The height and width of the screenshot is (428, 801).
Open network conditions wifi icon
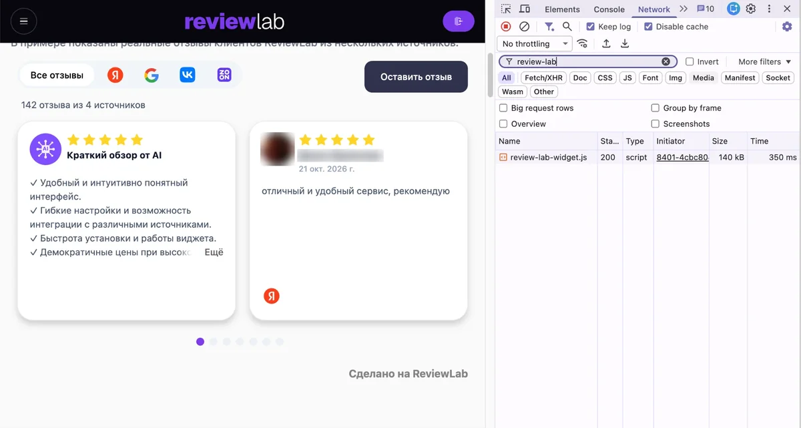[583, 43]
